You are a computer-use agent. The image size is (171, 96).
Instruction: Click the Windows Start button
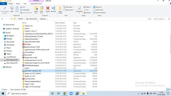pos(3,94)
